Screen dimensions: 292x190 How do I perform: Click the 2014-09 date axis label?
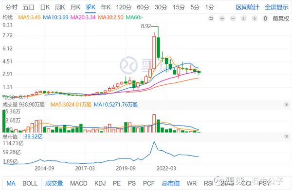tap(44, 168)
